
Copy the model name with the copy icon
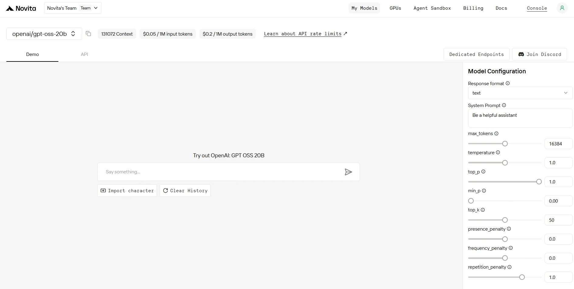coord(88,34)
